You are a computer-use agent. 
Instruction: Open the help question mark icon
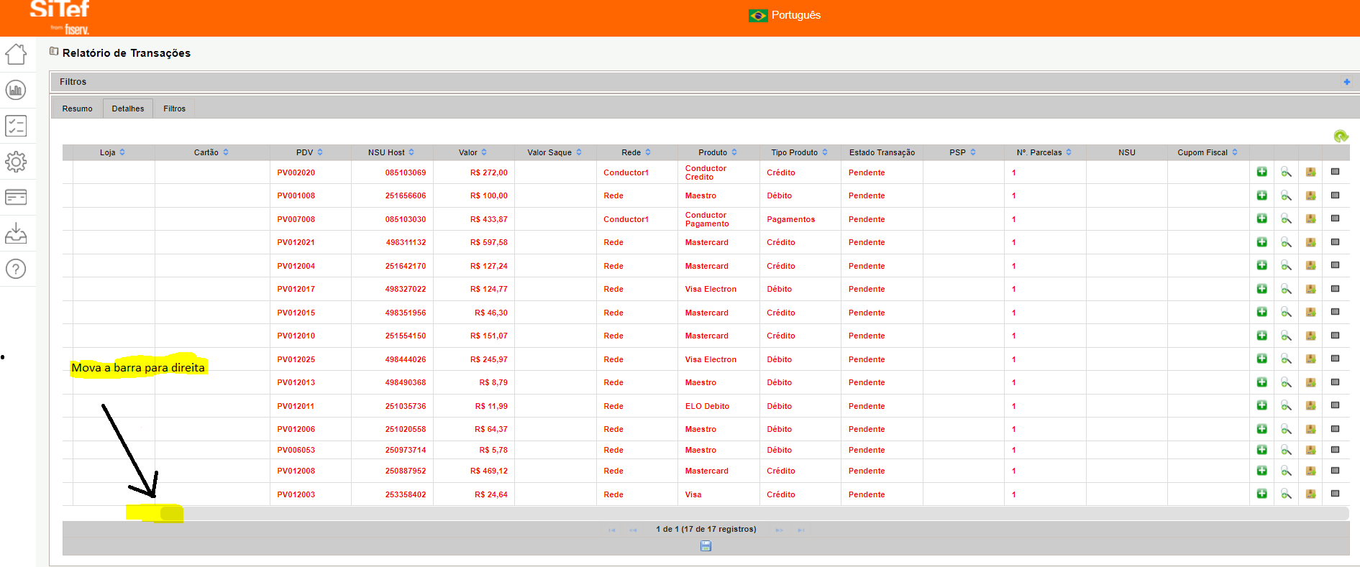(16, 269)
